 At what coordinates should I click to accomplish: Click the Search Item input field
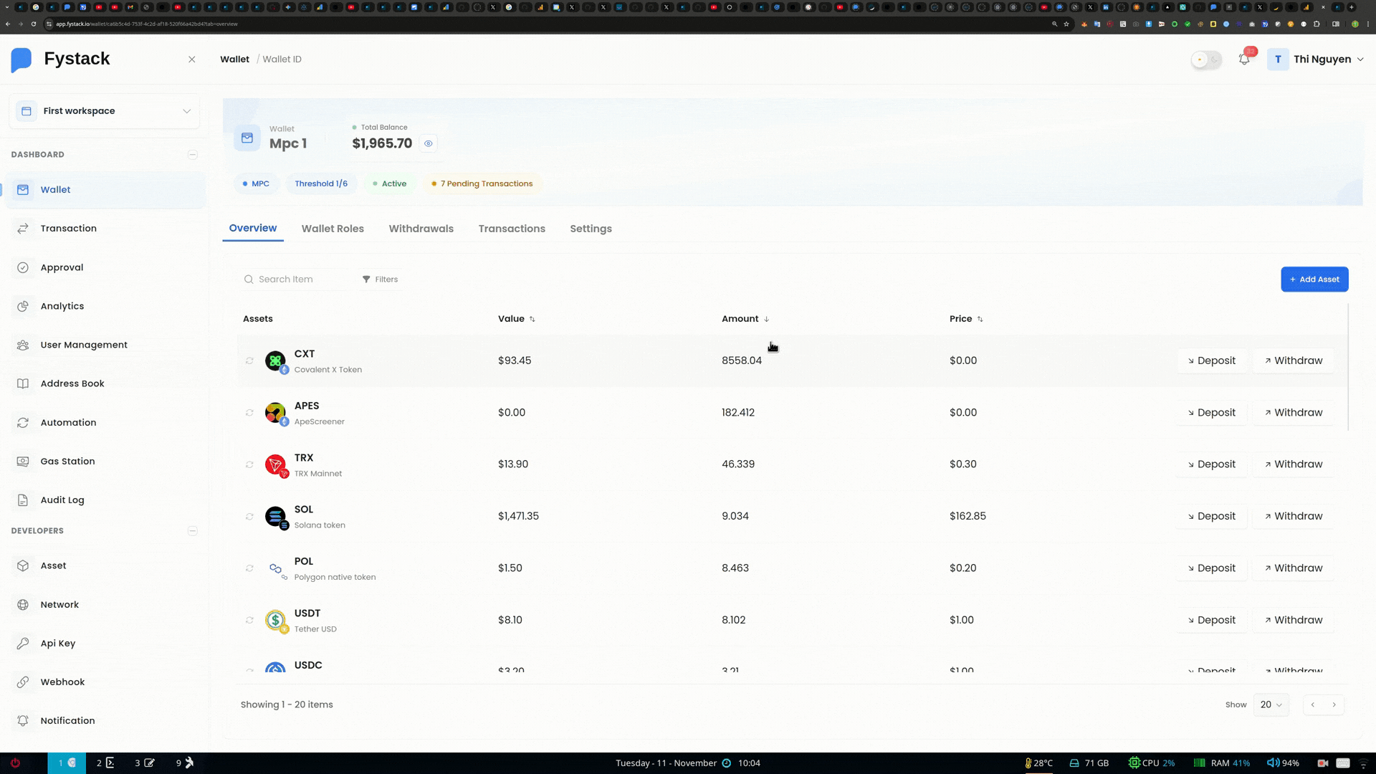294,279
